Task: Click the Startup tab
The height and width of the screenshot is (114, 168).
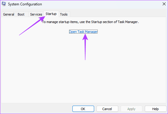Action: tap(51, 14)
